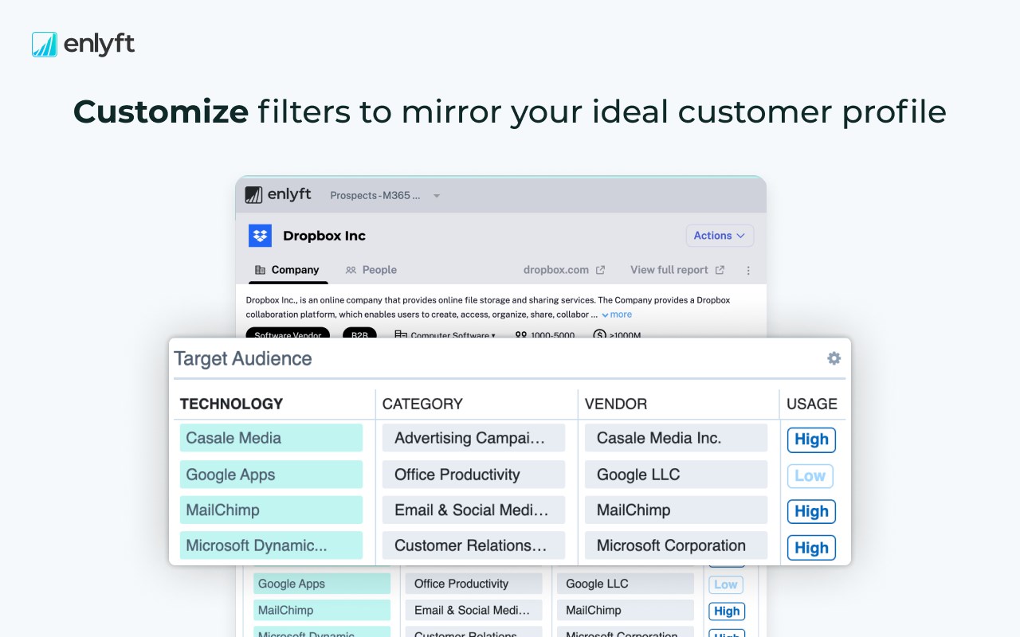Sort by CATEGORY column header
The width and height of the screenshot is (1020, 637).
click(422, 404)
